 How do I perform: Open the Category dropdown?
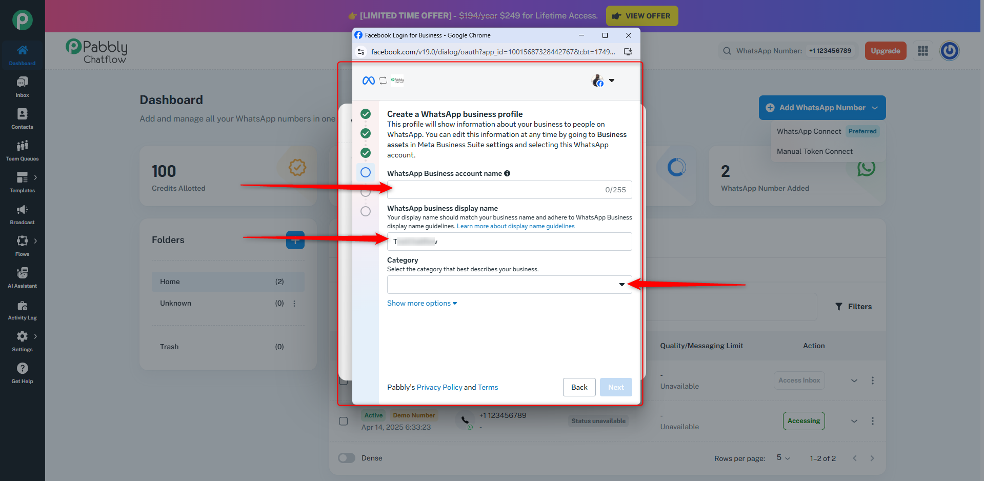tap(510, 285)
